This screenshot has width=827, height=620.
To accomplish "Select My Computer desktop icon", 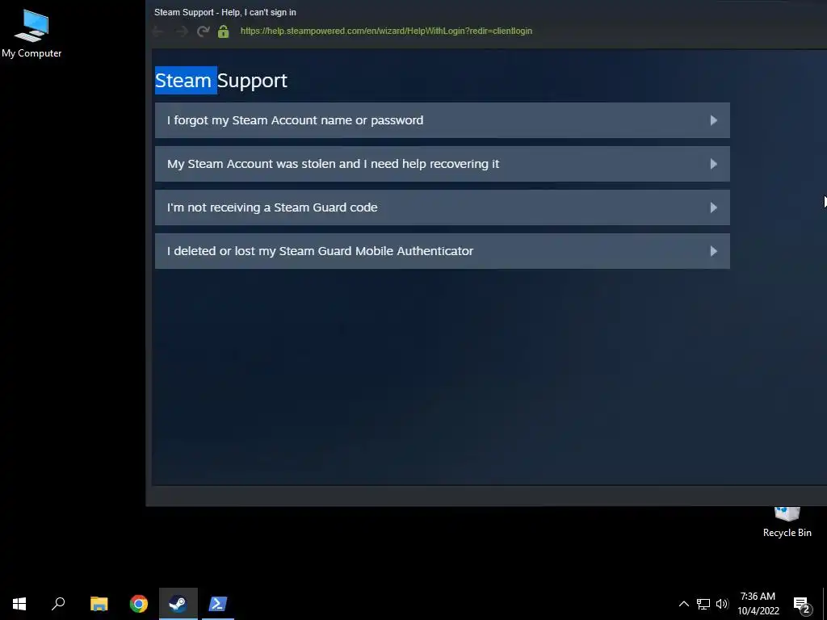I will pos(31,33).
